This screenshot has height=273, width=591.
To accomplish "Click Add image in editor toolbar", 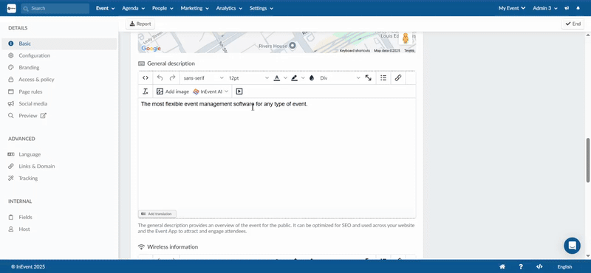I will click(x=173, y=91).
